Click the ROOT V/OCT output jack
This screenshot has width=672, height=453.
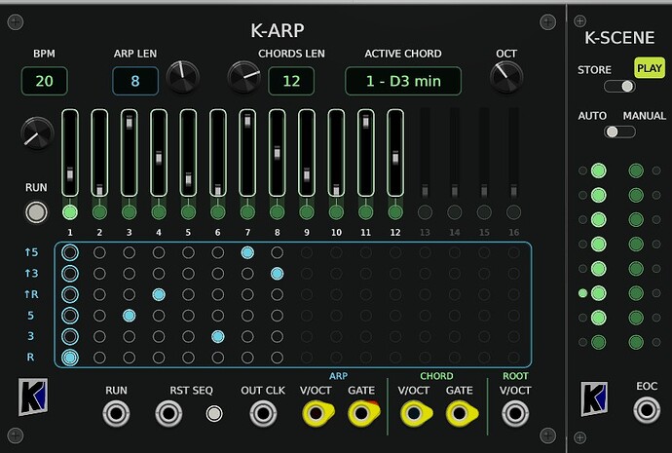515,414
